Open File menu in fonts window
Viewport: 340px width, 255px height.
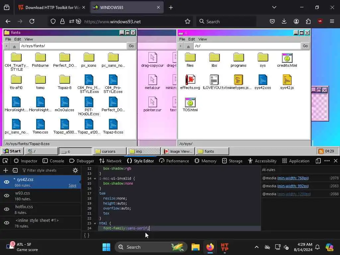(x=8, y=39)
